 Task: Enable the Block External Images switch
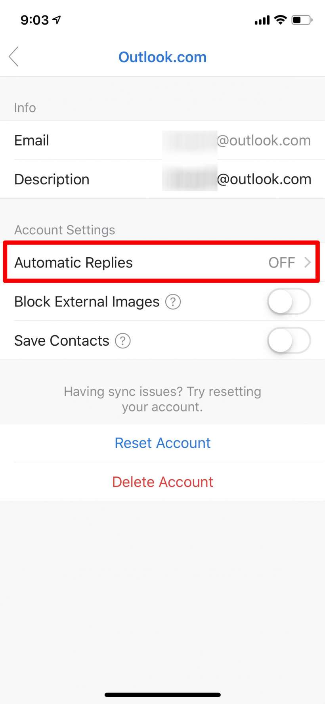tap(289, 302)
